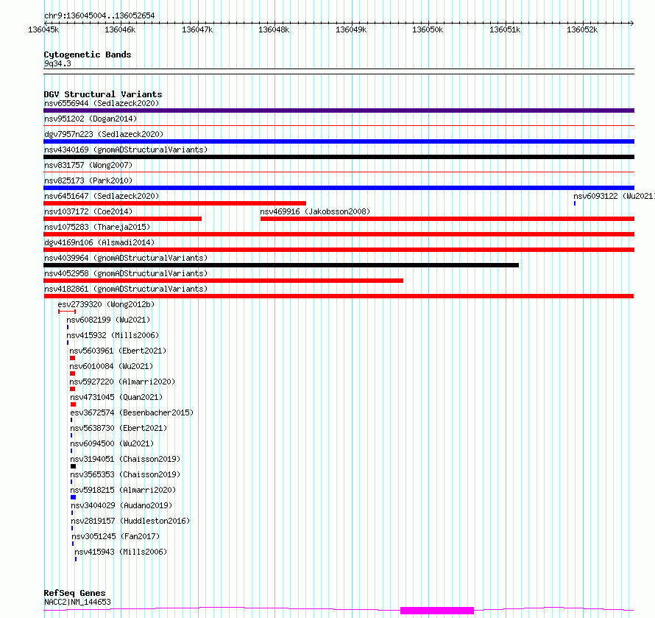
Task: Open the nsv831757 (Wong2007) label
Action: 88,165
